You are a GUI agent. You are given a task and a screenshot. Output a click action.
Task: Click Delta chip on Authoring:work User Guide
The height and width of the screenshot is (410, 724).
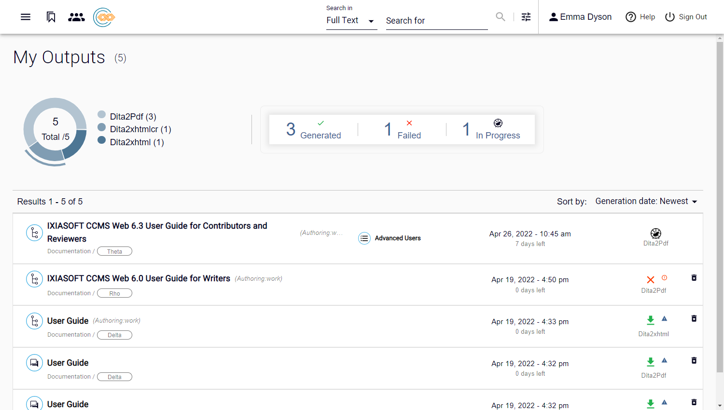(x=114, y=335)
